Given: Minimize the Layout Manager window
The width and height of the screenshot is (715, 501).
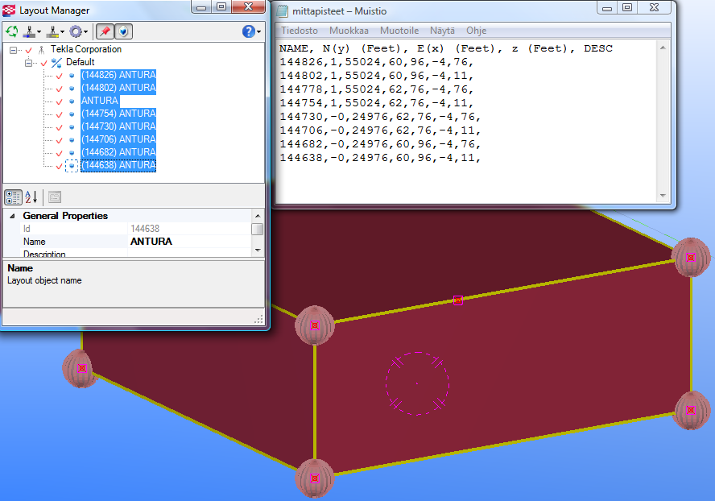Looking at the screenshot, I should pos(201,7).
